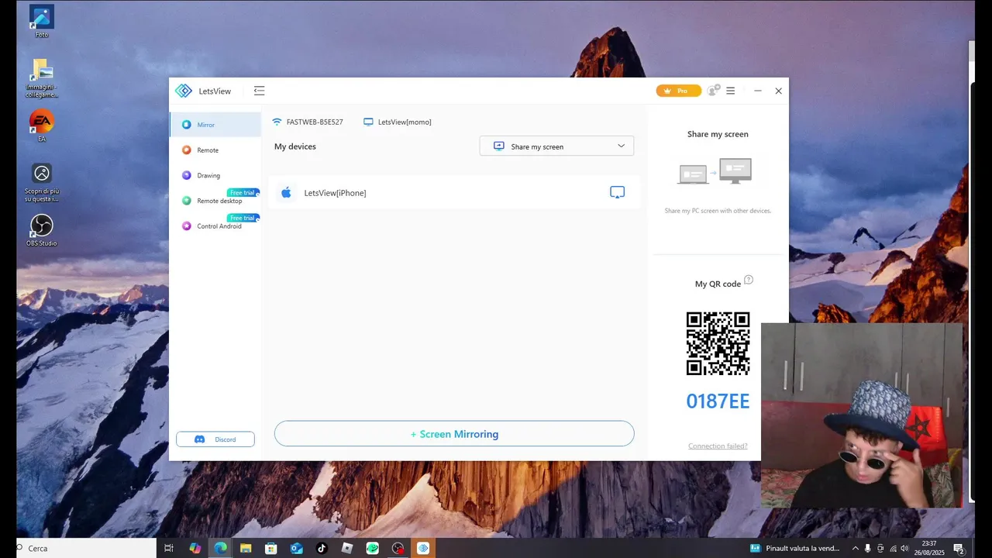The width and height of the screenshot is (992, 558).
Task: Open Microsoft Edge on the taskbar
Action: (220, 548)
